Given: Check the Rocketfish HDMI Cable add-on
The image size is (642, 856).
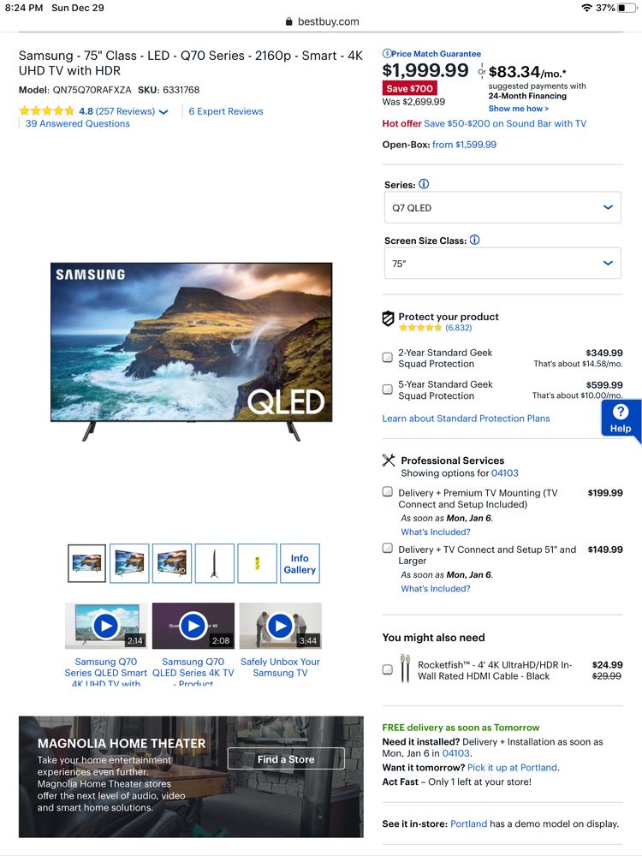Looking at the screenshot, I should click(387, 669).
